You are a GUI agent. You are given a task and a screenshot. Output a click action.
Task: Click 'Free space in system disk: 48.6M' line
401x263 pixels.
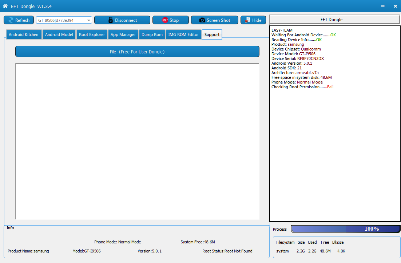302,77
